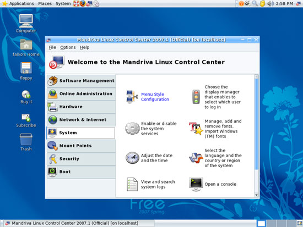Open falko's Home folder icon
303x227 pixels.
point(26,45)
